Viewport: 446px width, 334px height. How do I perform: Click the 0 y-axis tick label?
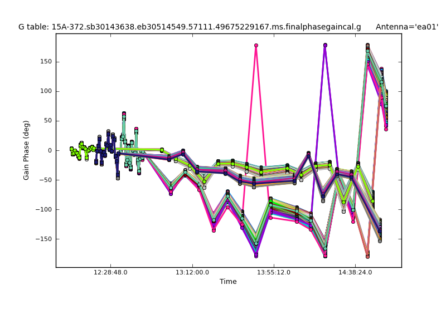(x=49, y=150)
